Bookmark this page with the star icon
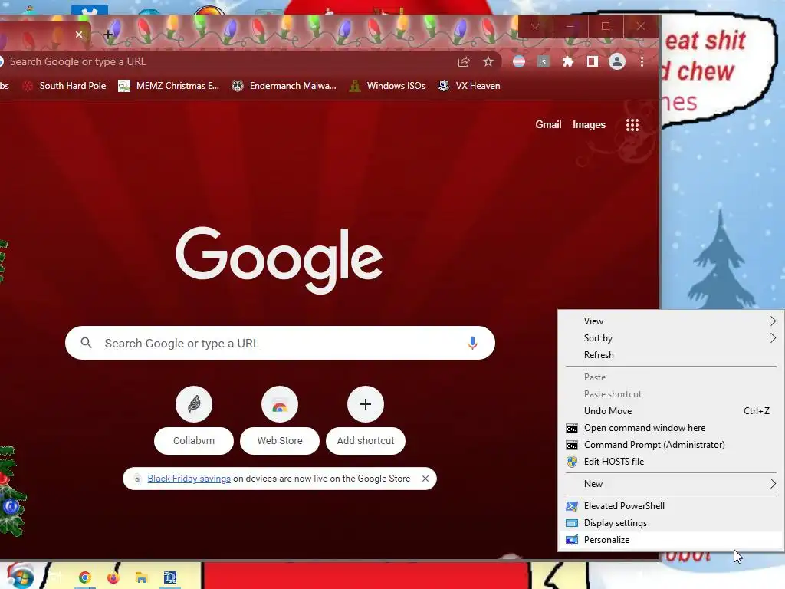 click(488, 61)
